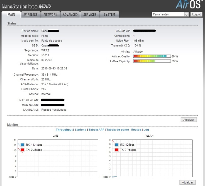
Task: Open the SERVICES tab
Action: point(90,15)
